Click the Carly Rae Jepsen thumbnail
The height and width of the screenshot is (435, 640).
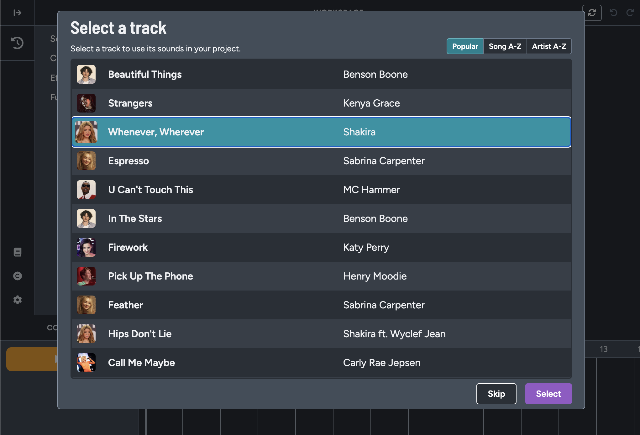86,363
